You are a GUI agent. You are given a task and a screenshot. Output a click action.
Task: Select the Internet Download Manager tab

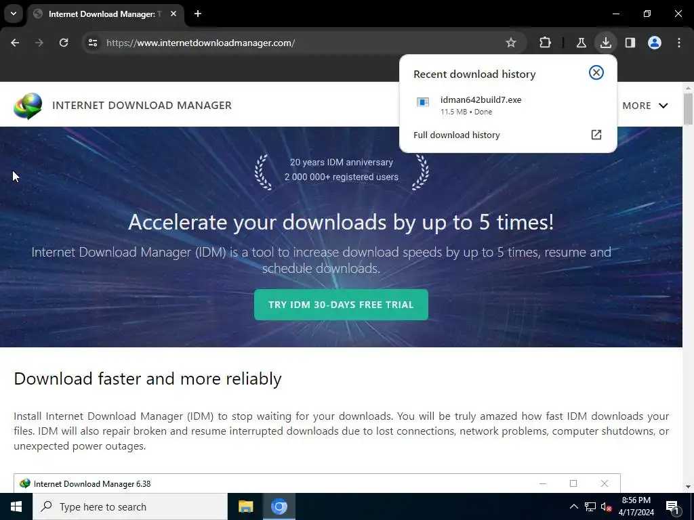[x=104, y=14]
